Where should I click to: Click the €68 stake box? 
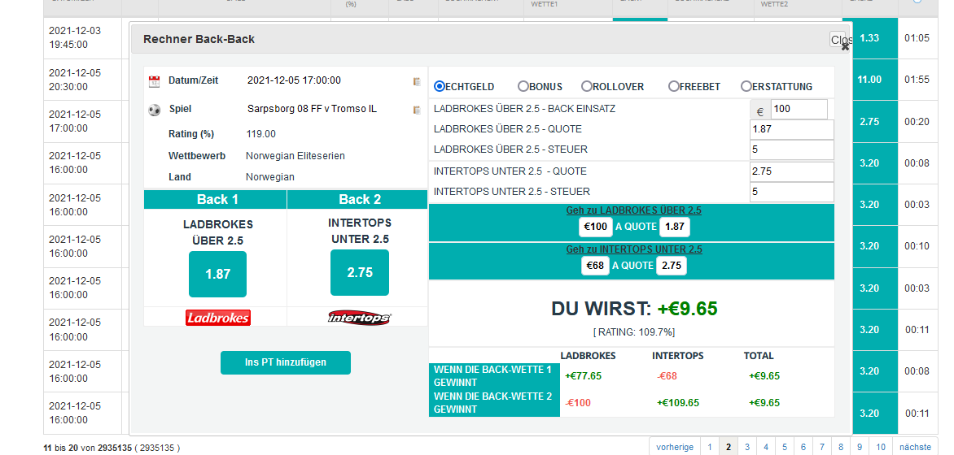[595, 266]
